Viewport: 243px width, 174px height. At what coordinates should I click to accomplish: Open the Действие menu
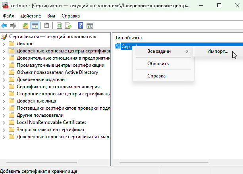tap(30, 16)
